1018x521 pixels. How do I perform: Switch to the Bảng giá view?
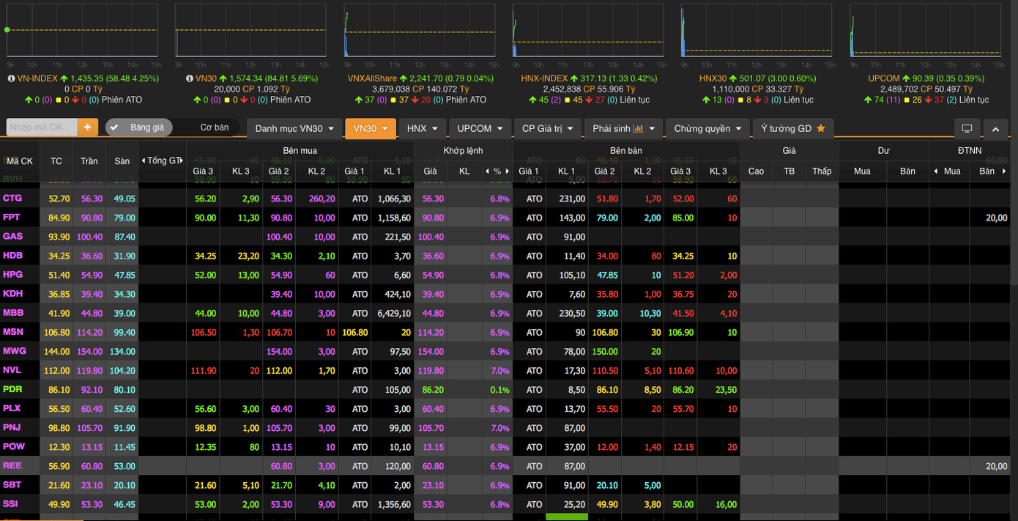point(139,128)
